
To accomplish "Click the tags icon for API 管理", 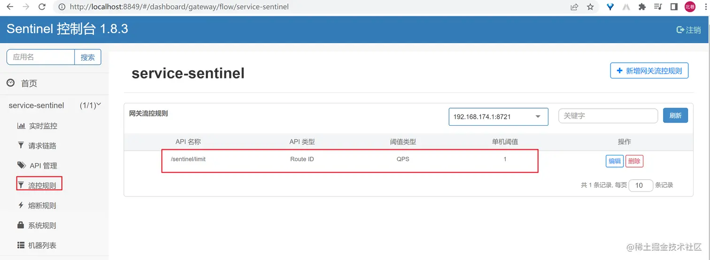I will point(22,165).
